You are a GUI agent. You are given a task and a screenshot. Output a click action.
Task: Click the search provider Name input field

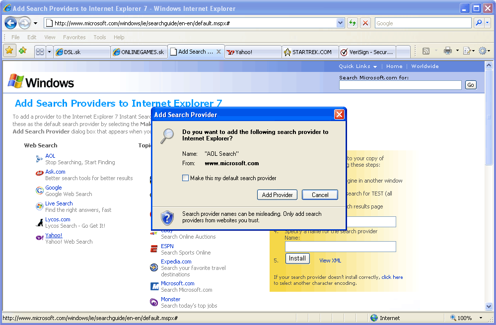(x=341, y=247)
